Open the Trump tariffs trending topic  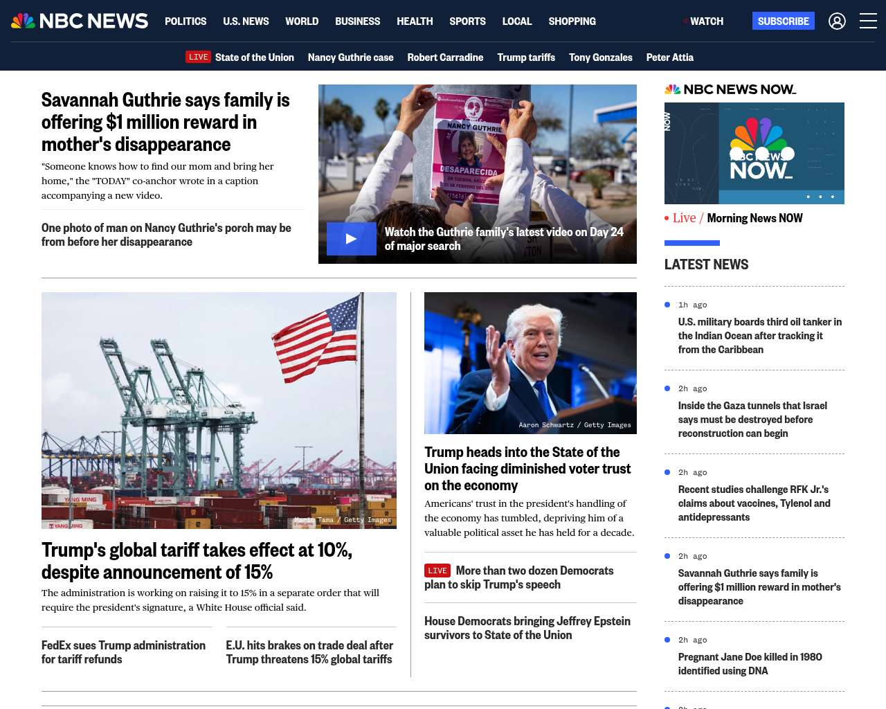[x=526, y=57]
